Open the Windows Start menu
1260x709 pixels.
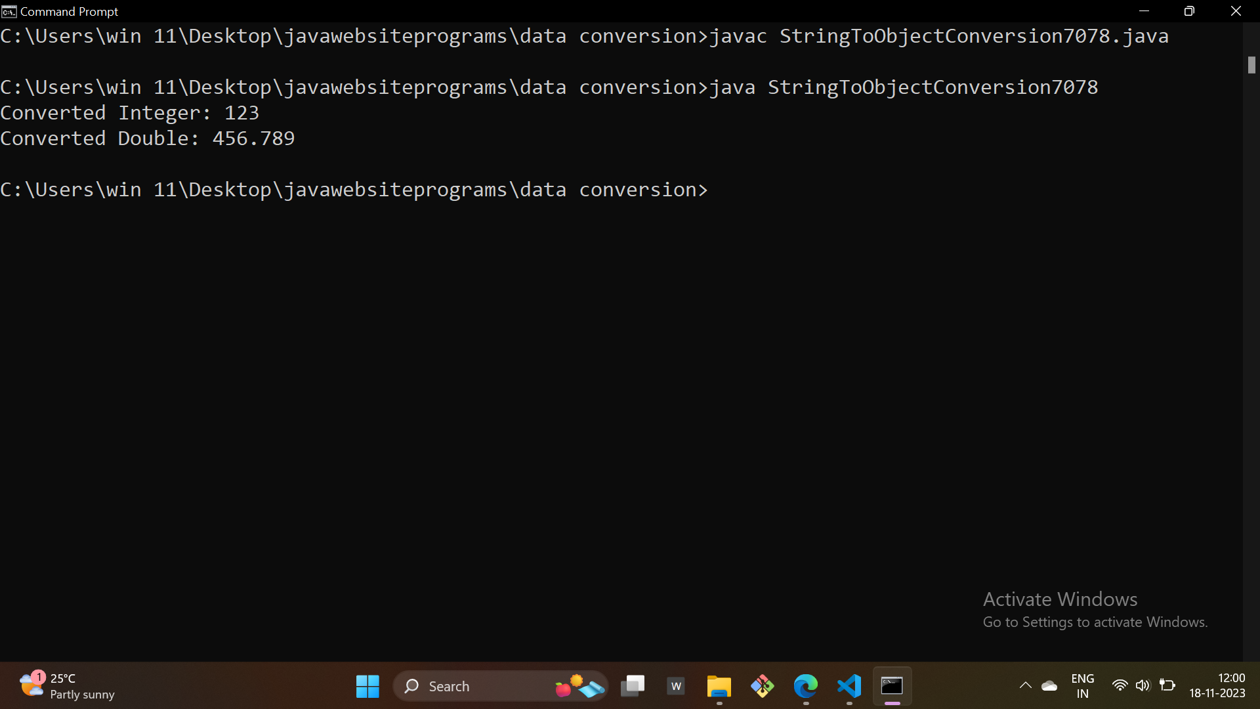367,686
